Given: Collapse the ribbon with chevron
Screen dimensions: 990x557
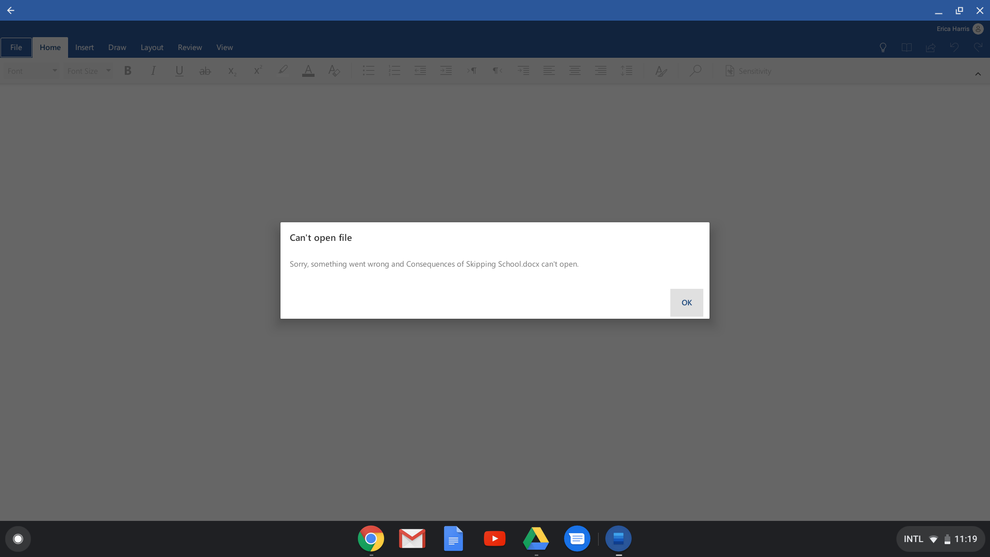Looking at the screenshot, I should (x=978, y=74).
